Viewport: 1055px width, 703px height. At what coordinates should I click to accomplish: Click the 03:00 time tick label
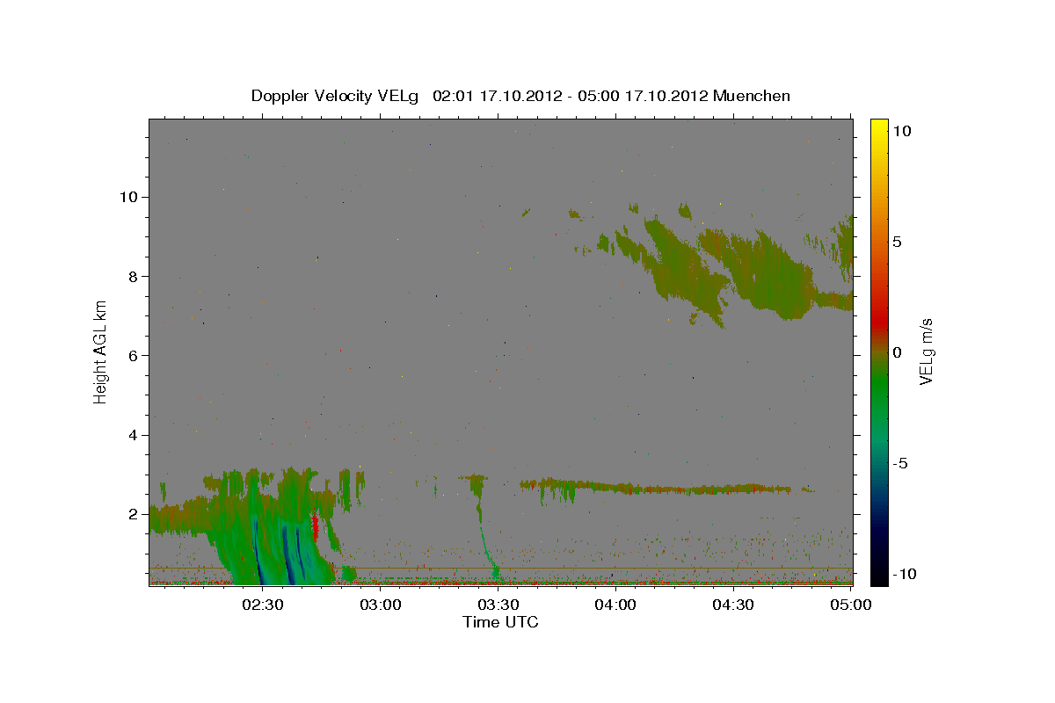click(x=380, y=605)
